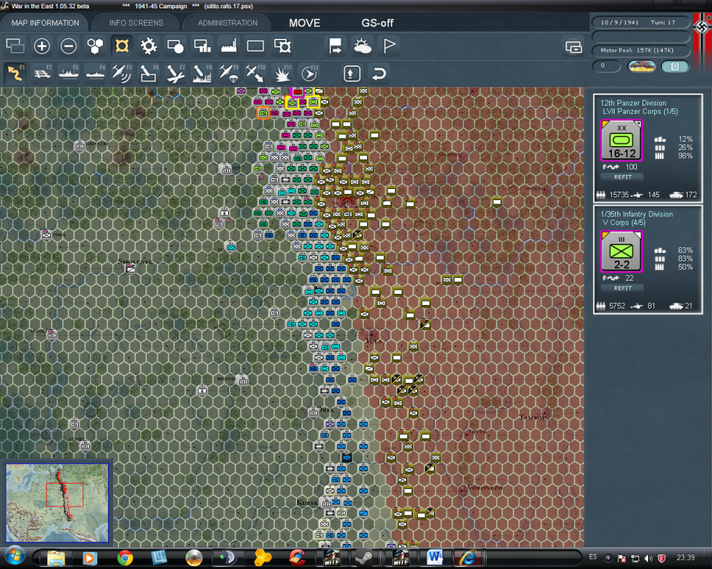Click the boxed up-arrow icon
The height and width of the screenshot is (569, 712).
[x=352, y=74]
